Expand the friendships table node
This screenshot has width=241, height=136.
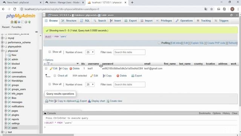6,80
